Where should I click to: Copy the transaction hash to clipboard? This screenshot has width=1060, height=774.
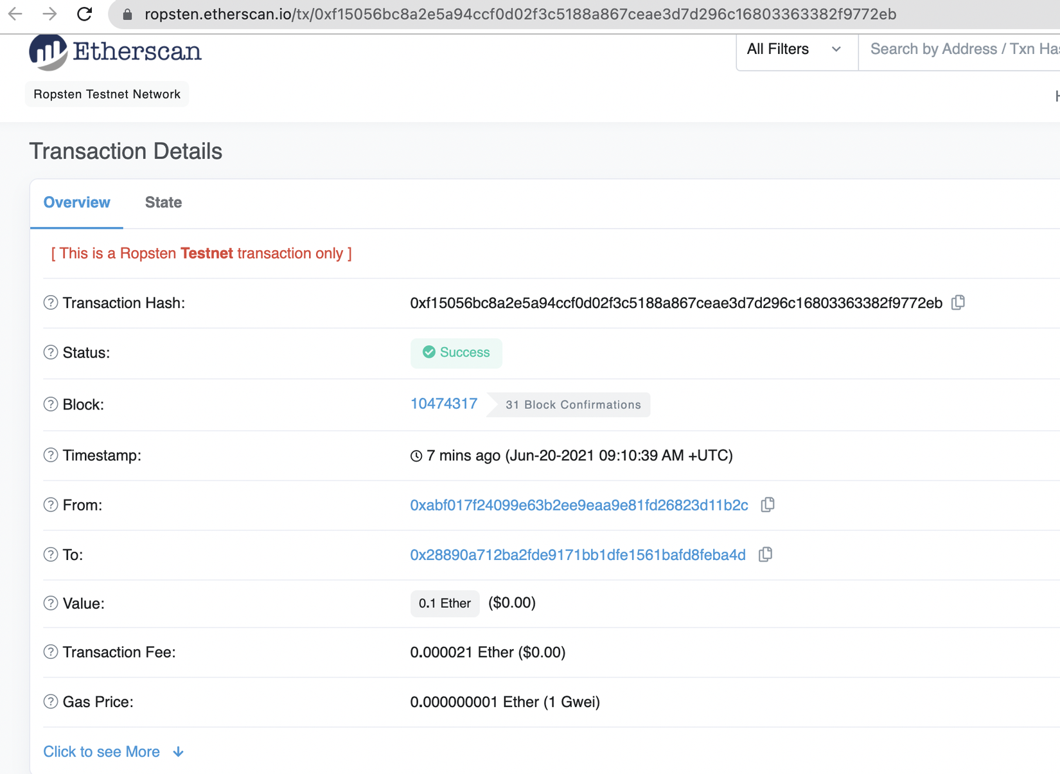coord(958,302)
